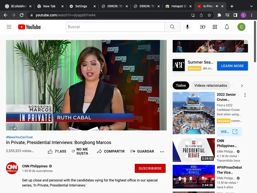This screenshot has width=257, height=193.
Task: View site information lock icon
Action: pyautogui.click(x=32, y=15)
